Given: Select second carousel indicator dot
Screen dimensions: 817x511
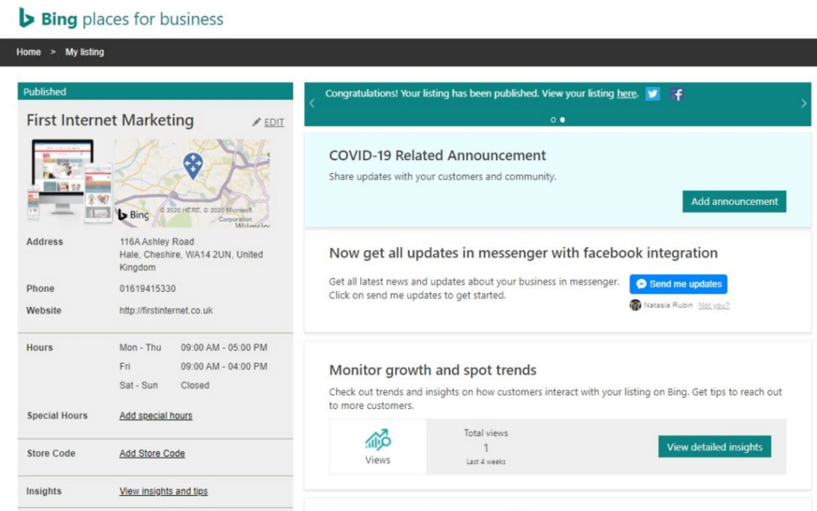Looking at the screenshot, I should pyautogui.click(x=562, y=120).
